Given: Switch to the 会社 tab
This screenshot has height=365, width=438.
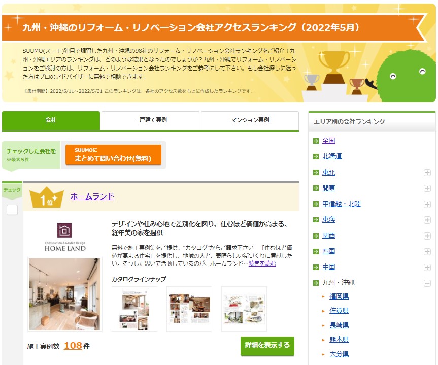Looking at the screenshot, I should pyautogui.click(x=51, y=120).
